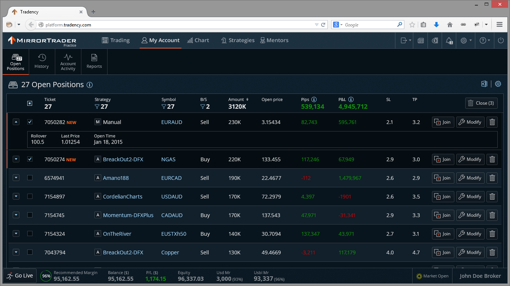Open BreackOut2-DFX strategy link for NGAS
This screenshot has height=286, width=510.
[x=123, y=159]
